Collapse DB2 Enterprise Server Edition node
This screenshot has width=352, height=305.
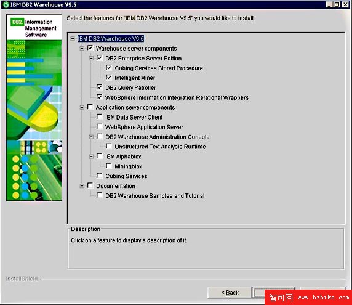click(x=91, y=58)
